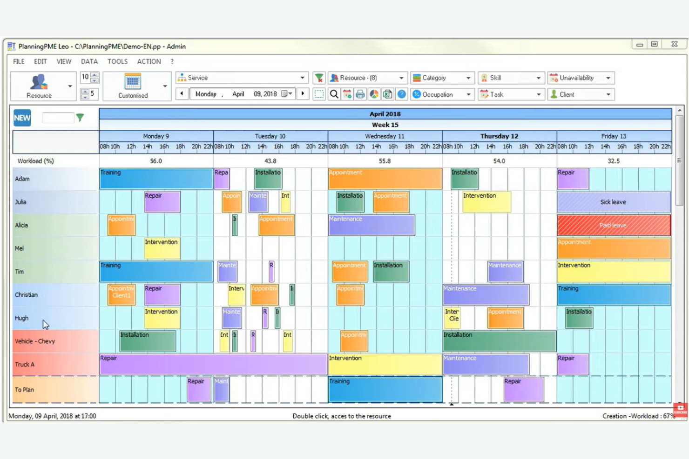Select Julia's Sick leave block on Friday
The width and height of the screenshot is (689, 459).
613,202
